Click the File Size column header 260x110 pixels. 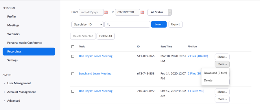[x=192, y=47]
